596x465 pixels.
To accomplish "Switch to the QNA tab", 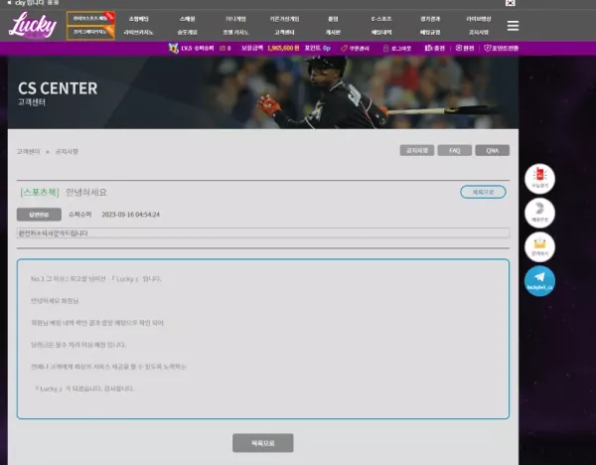I will (x=493, y=151).
